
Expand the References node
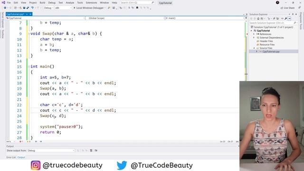point(254,34)
